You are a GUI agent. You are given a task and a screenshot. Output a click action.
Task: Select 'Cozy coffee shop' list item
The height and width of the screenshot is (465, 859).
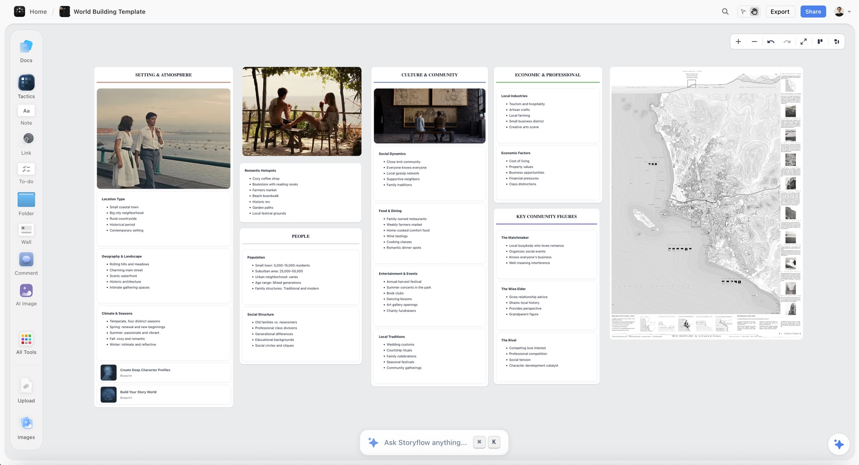266,179
